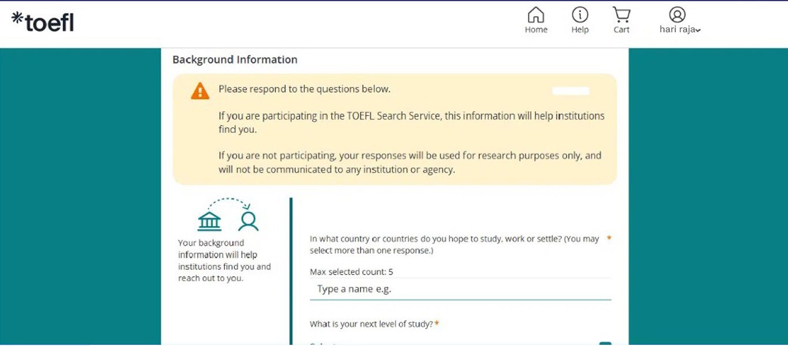Click the institution building icon
The width and height of the screenshot is (788, 346).
(x=209, y=221)
